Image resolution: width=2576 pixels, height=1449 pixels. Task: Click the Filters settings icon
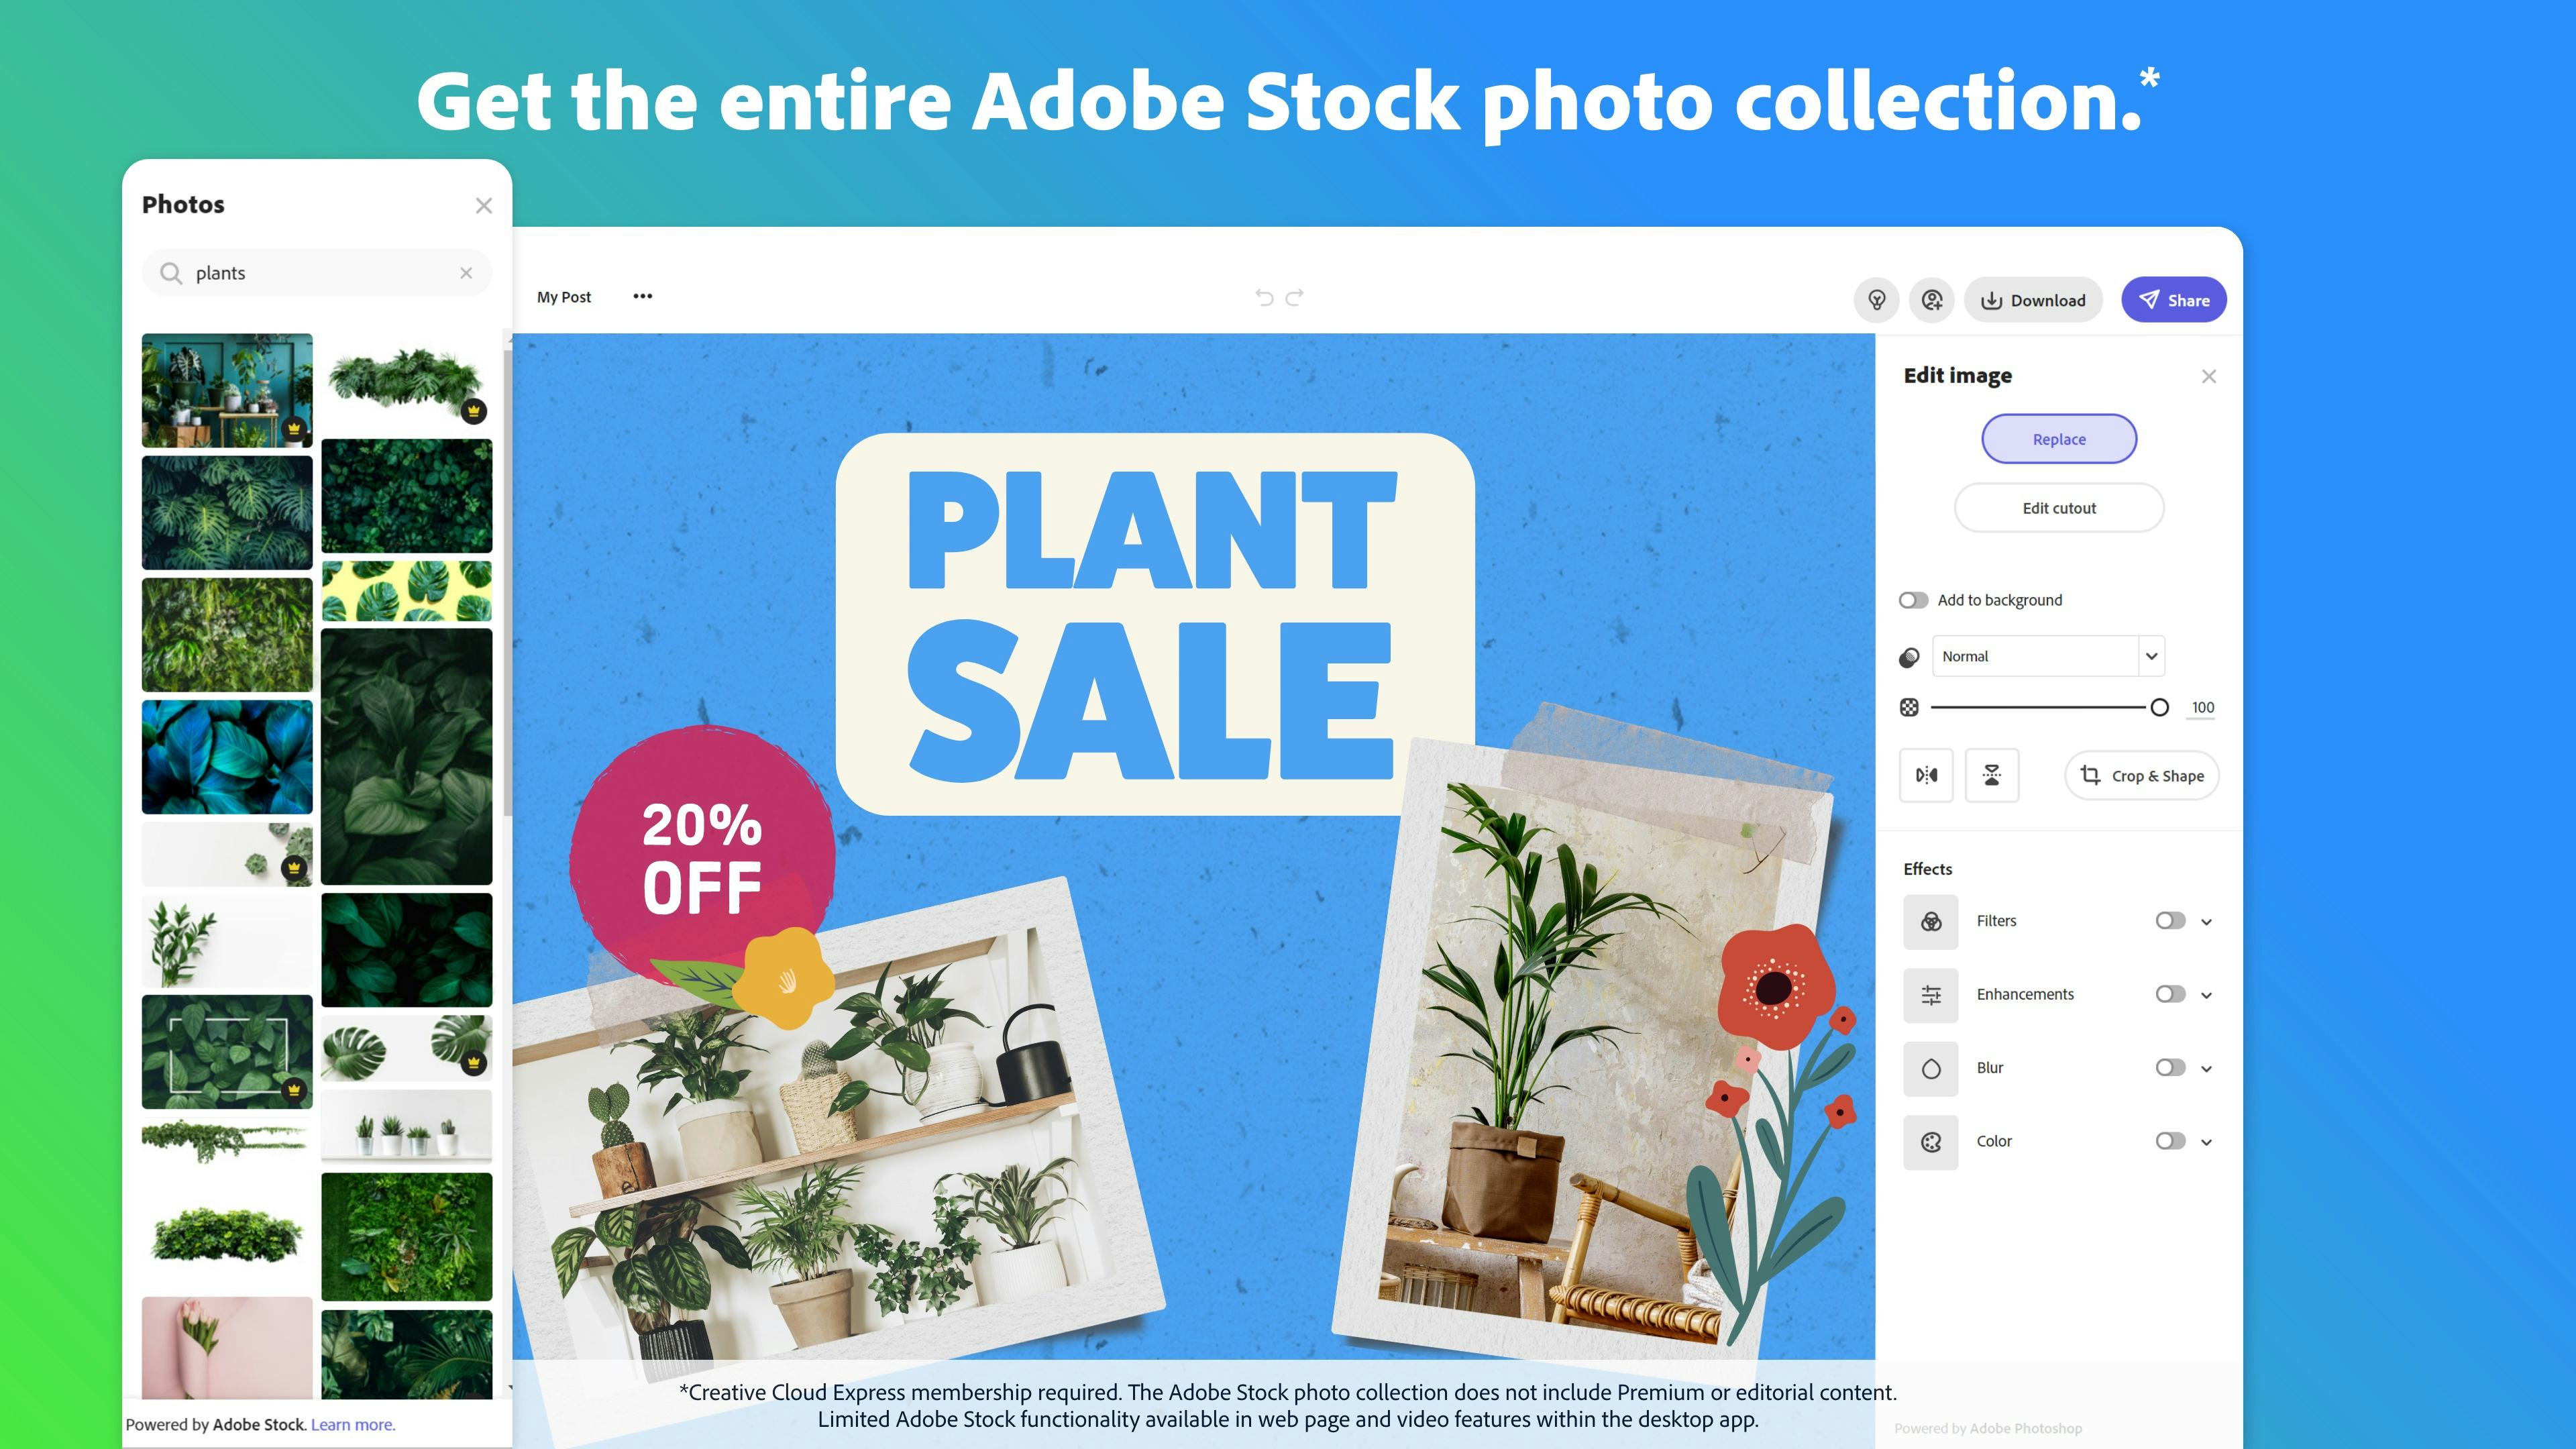1930,920
